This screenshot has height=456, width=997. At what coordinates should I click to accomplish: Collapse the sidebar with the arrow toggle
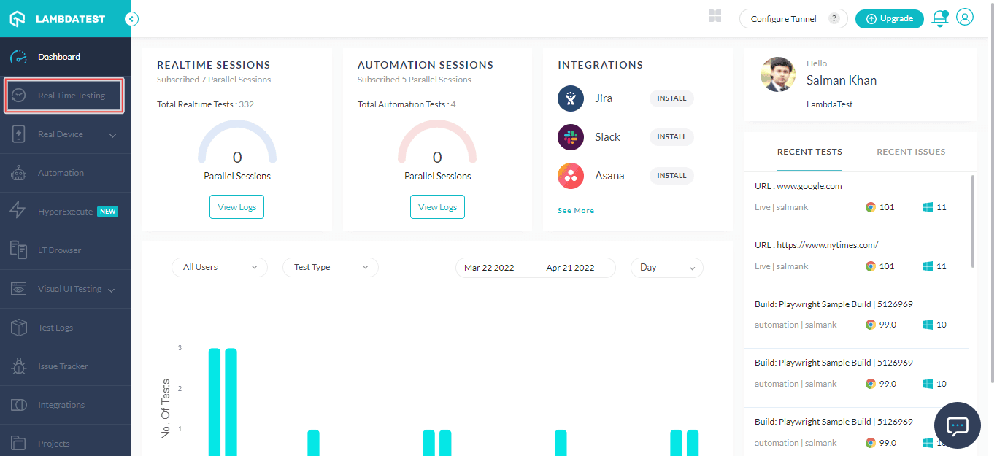tap(131, 20)
